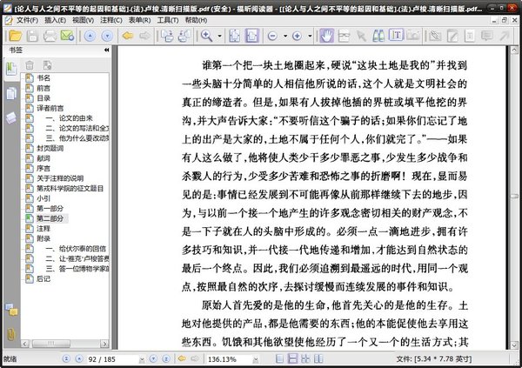Jump to the first page
Viewport: 522px width, 368px height.
pos(66,358)
